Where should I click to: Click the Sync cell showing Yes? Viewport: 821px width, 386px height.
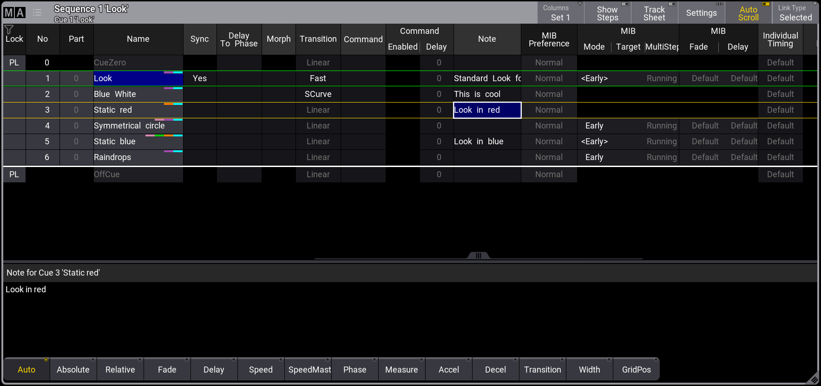coord(199,78)
